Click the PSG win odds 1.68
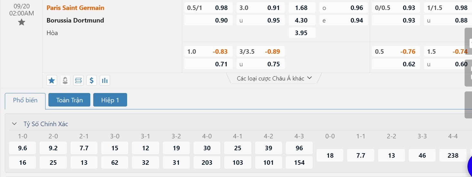This screenshot has height=177, width=472. coord(301,8)
